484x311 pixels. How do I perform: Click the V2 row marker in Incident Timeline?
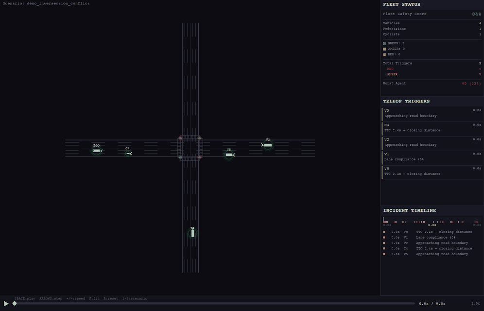tap(384, 243)
